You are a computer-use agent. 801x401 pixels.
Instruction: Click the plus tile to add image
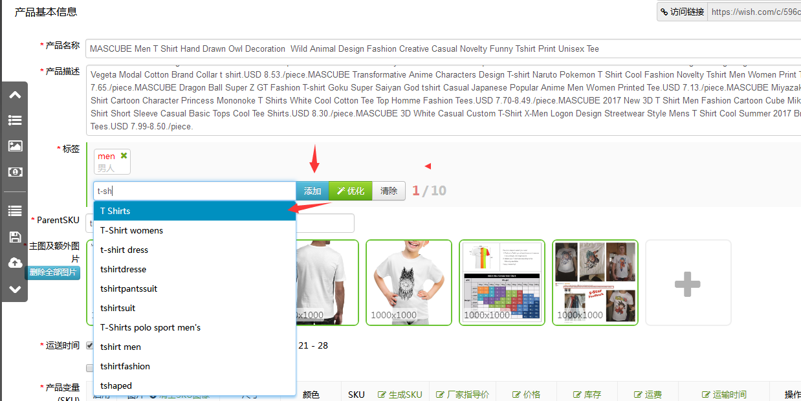pos(688,283)
